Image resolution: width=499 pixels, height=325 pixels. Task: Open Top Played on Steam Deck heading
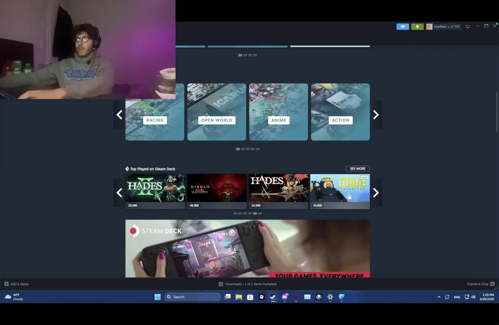pos(152,169)
